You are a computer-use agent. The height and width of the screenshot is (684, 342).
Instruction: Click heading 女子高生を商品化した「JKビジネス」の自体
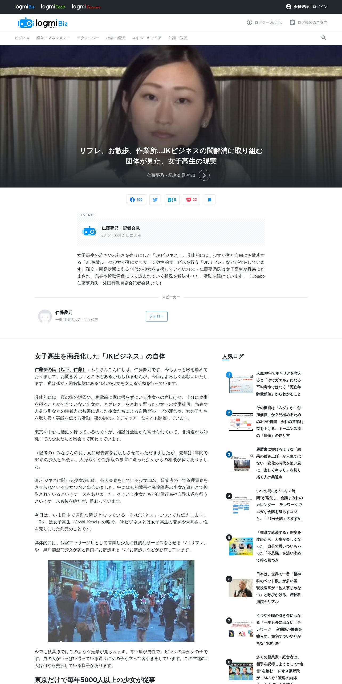click(x=100, y=356)
